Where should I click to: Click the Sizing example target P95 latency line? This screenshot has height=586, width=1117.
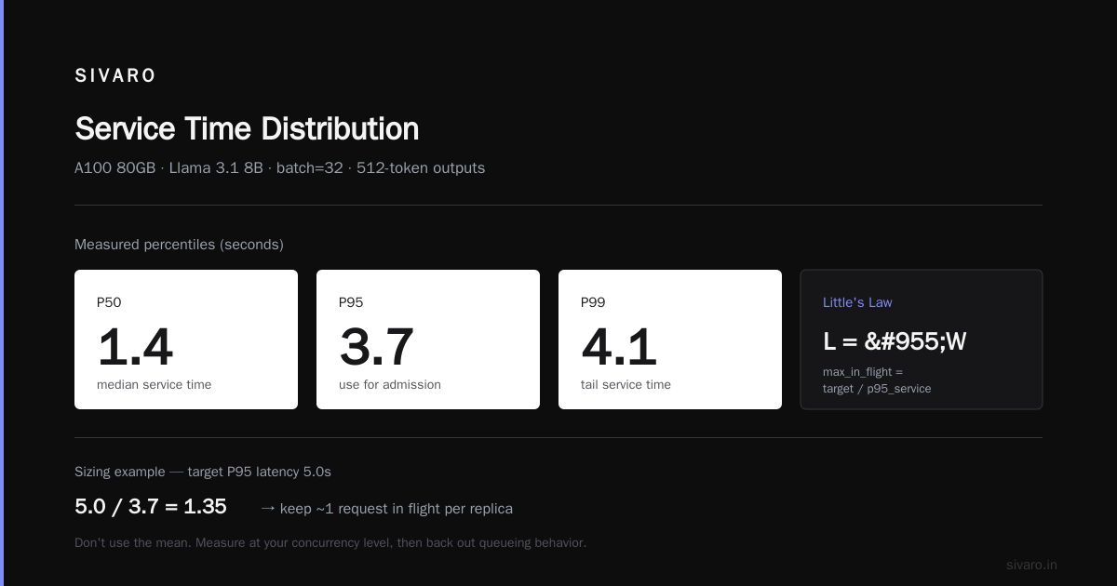[x=203, y=472]
